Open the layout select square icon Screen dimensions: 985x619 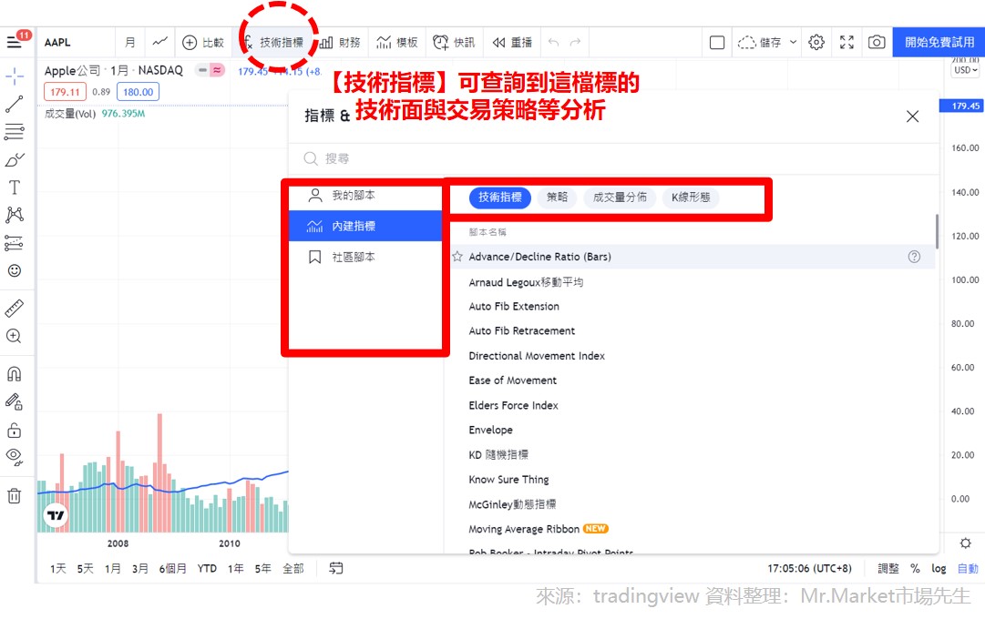717,43
